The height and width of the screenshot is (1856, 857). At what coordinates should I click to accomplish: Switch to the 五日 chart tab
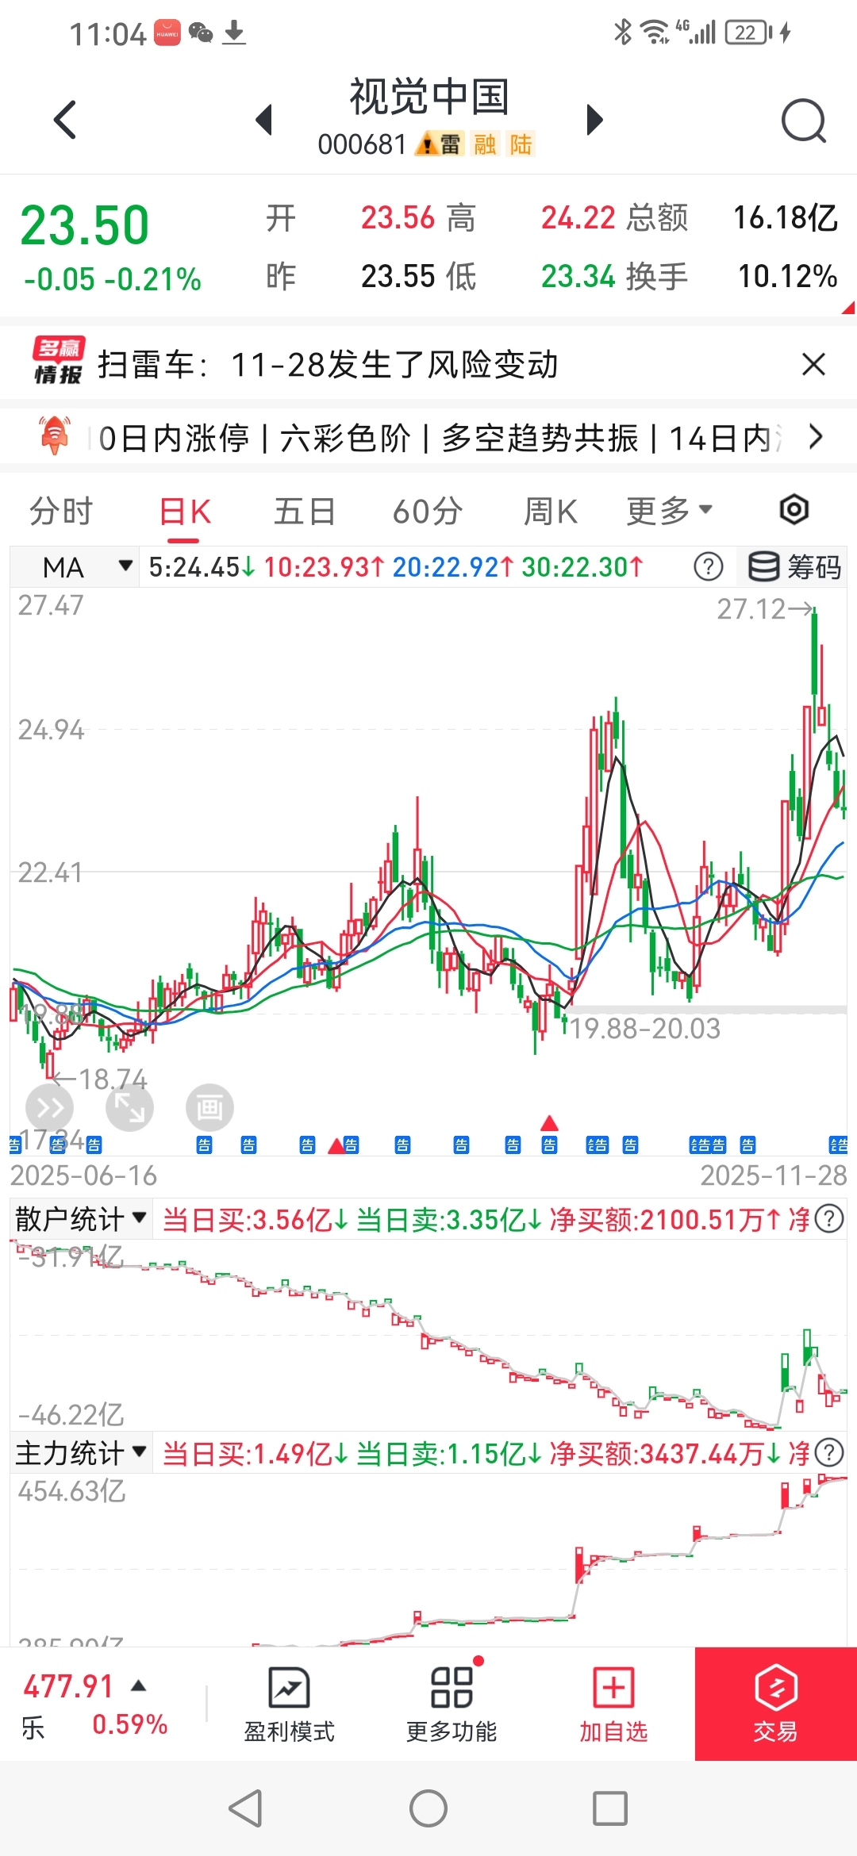pos(304,512)
